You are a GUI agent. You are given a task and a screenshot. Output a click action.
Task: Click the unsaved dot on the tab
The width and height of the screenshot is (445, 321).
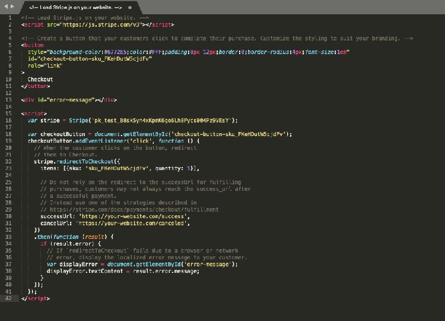[x=130, y=7]
